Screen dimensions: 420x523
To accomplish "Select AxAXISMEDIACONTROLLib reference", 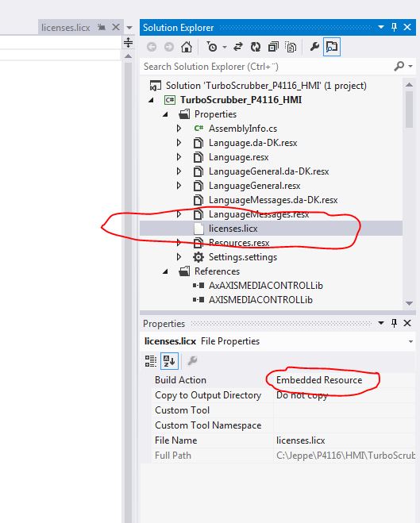I will pos(266,286).
